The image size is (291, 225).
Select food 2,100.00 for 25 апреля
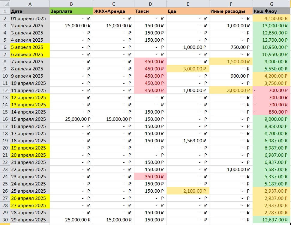188,191
